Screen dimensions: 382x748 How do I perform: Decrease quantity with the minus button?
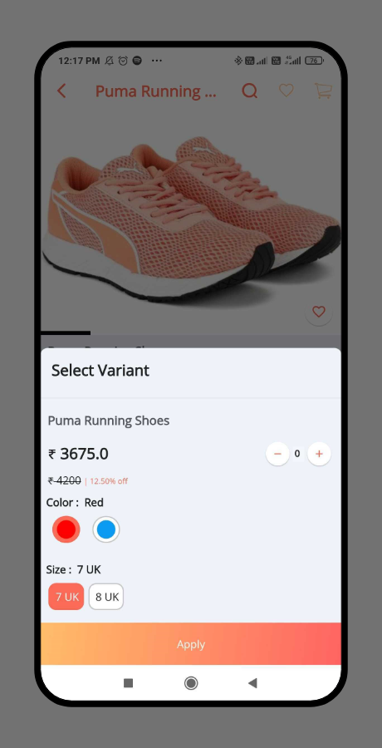point(277,454)
